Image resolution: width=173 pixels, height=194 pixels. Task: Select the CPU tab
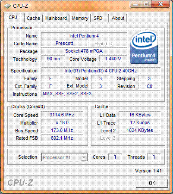click(x=13, y=17)
